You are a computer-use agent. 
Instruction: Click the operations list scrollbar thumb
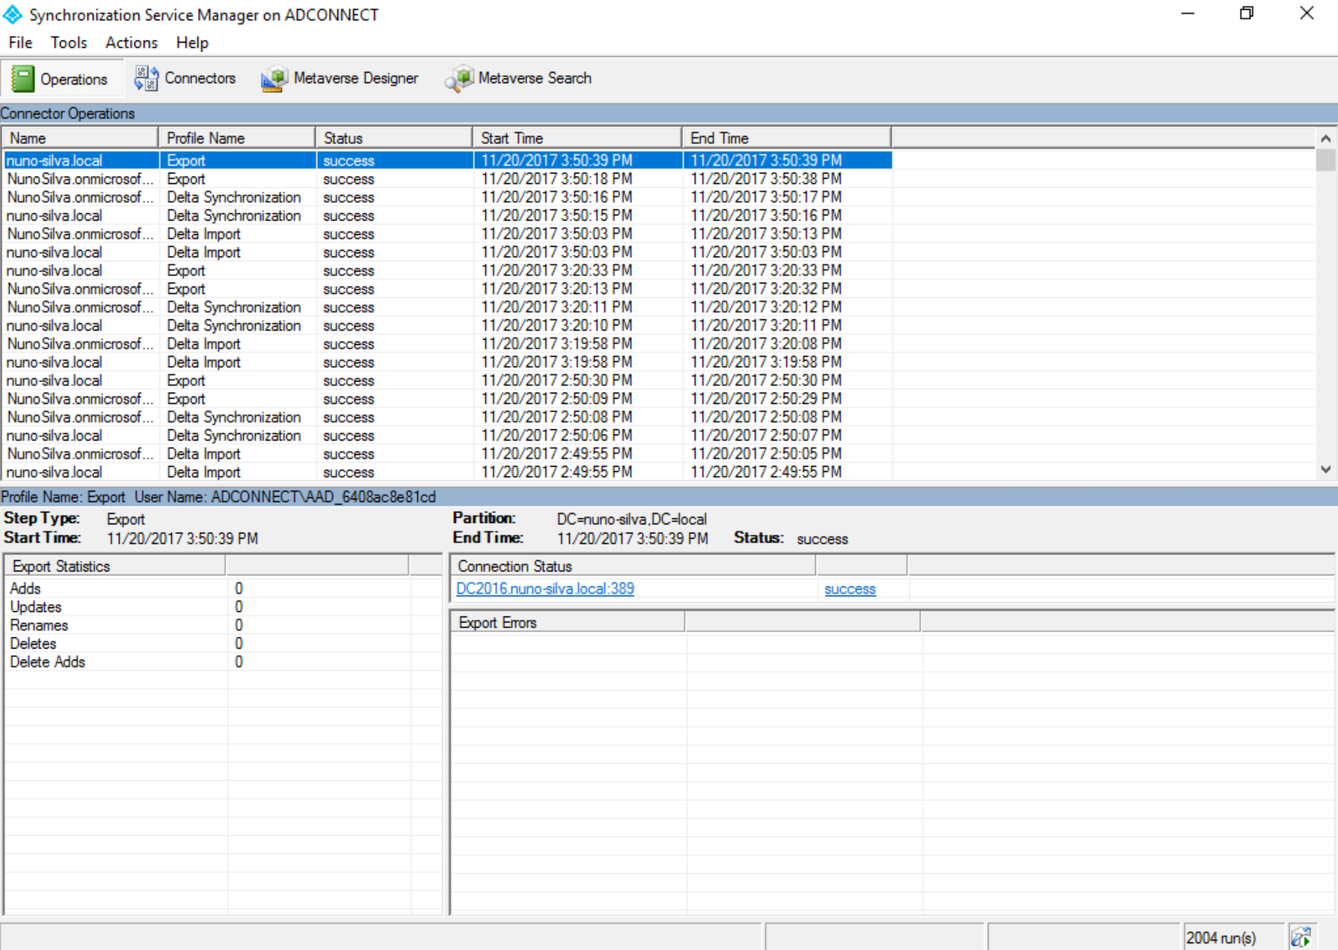(x=1325, y=160)
